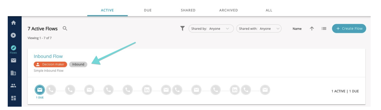Open the Name sort selector

pyautogui.click(x=297, y=29)
